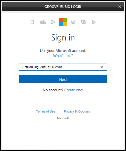Click the "Use your Microsoft account." text
Screen dimensions: 126x151
63,51
